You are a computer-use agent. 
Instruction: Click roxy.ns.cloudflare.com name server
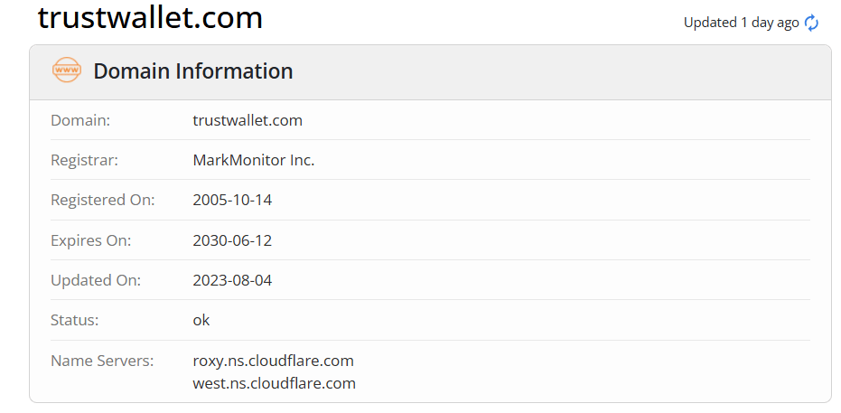[273, 361]
